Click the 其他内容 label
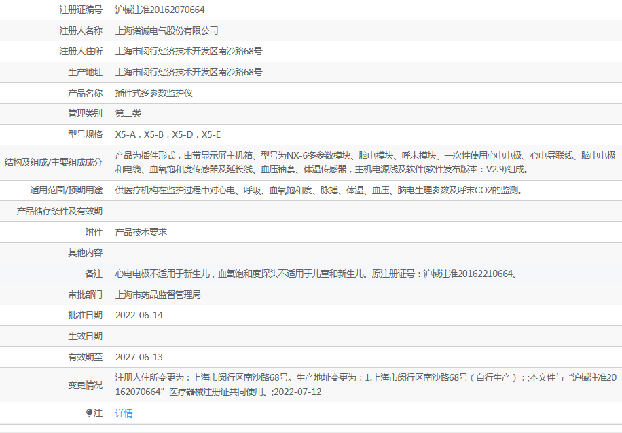622x433 pixels. click(x=86, y=253)
